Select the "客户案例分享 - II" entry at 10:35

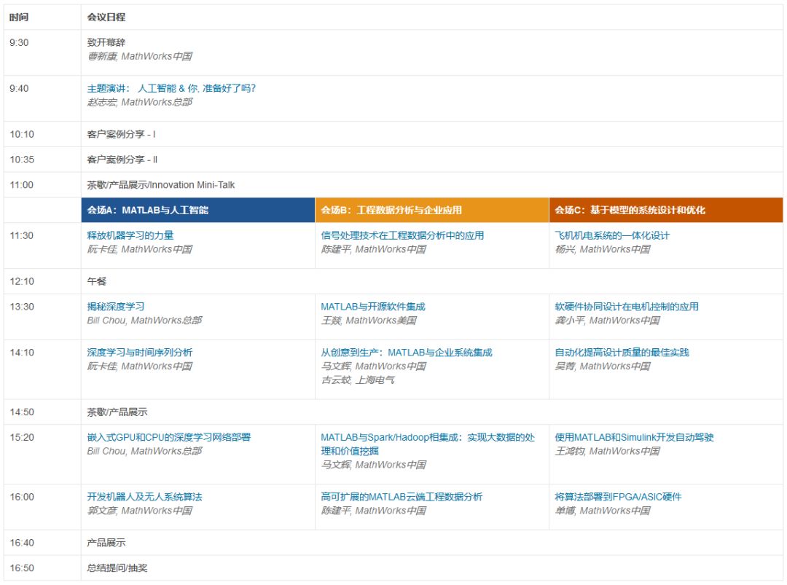pyautogui.click(x=122, y=160)
